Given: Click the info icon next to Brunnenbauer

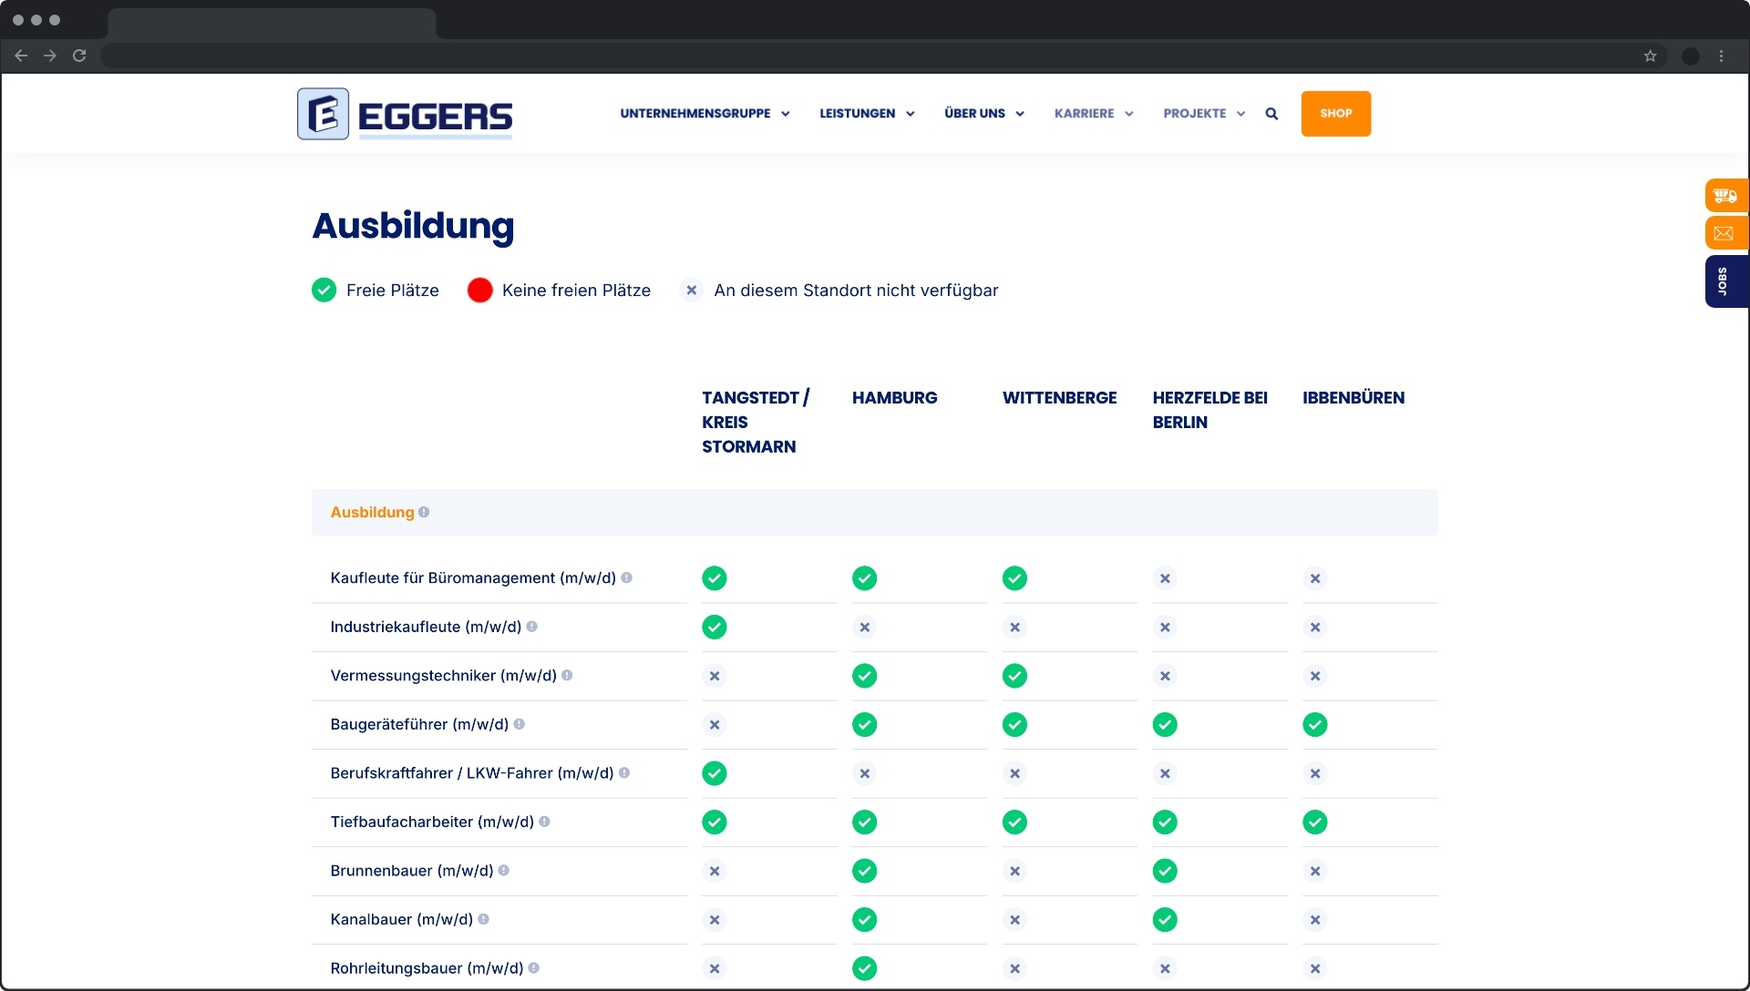Looking at the screenshot, I should coord(502,871).
